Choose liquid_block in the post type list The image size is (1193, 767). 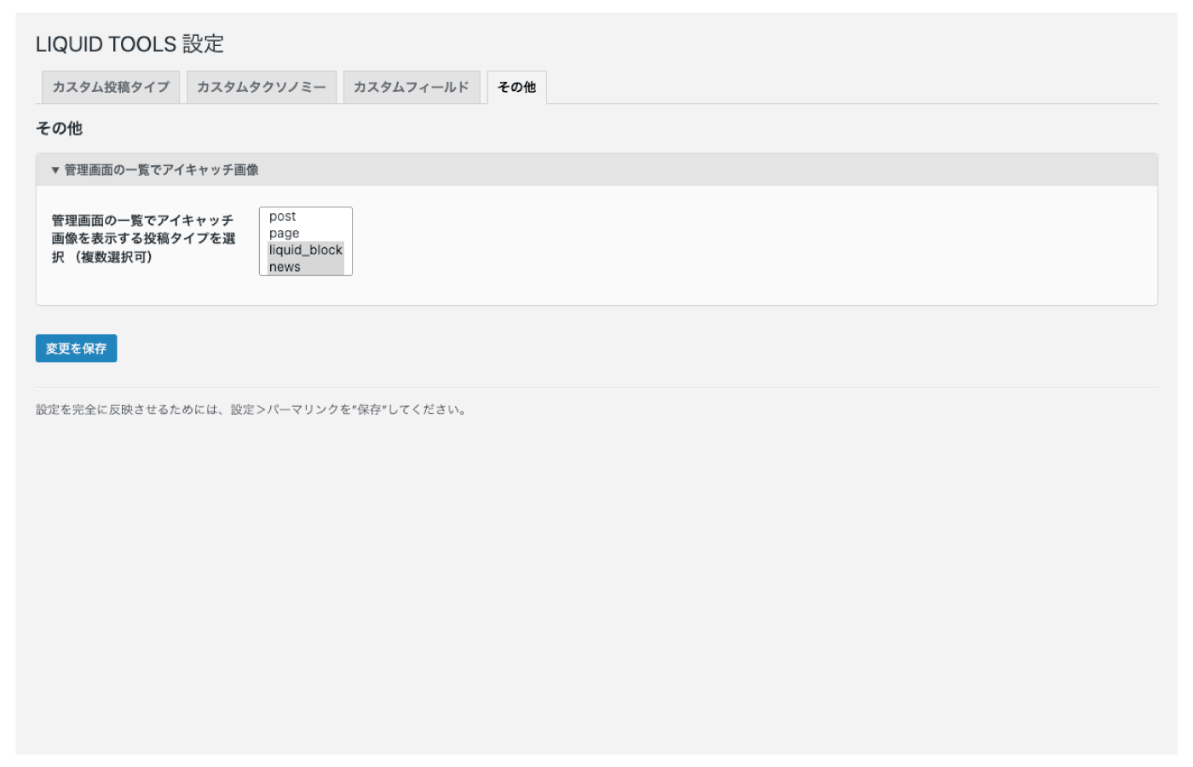coord(306,250)
